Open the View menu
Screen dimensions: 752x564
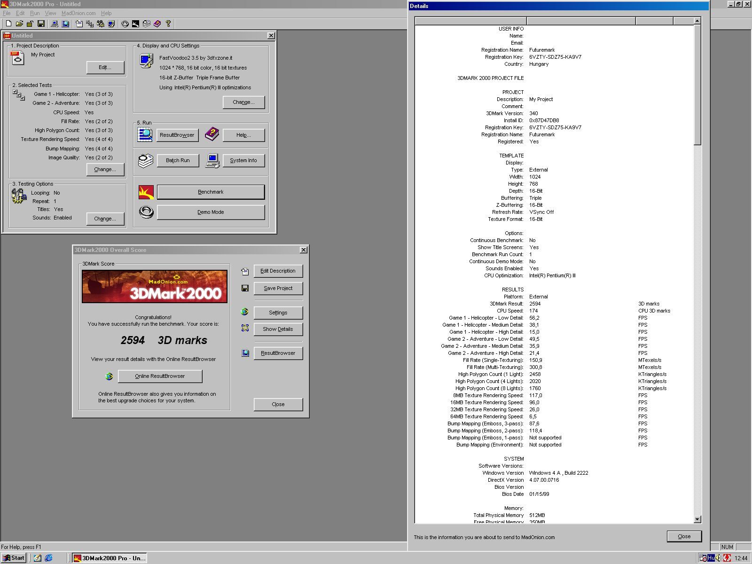click(x=50, y=13)
